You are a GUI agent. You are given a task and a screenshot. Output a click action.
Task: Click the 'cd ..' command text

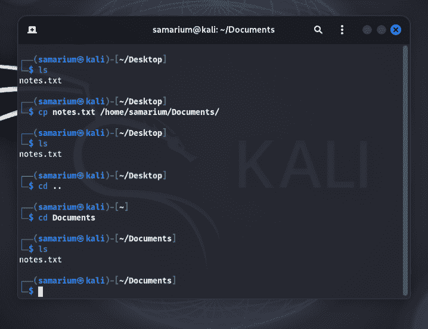point(49,186)
